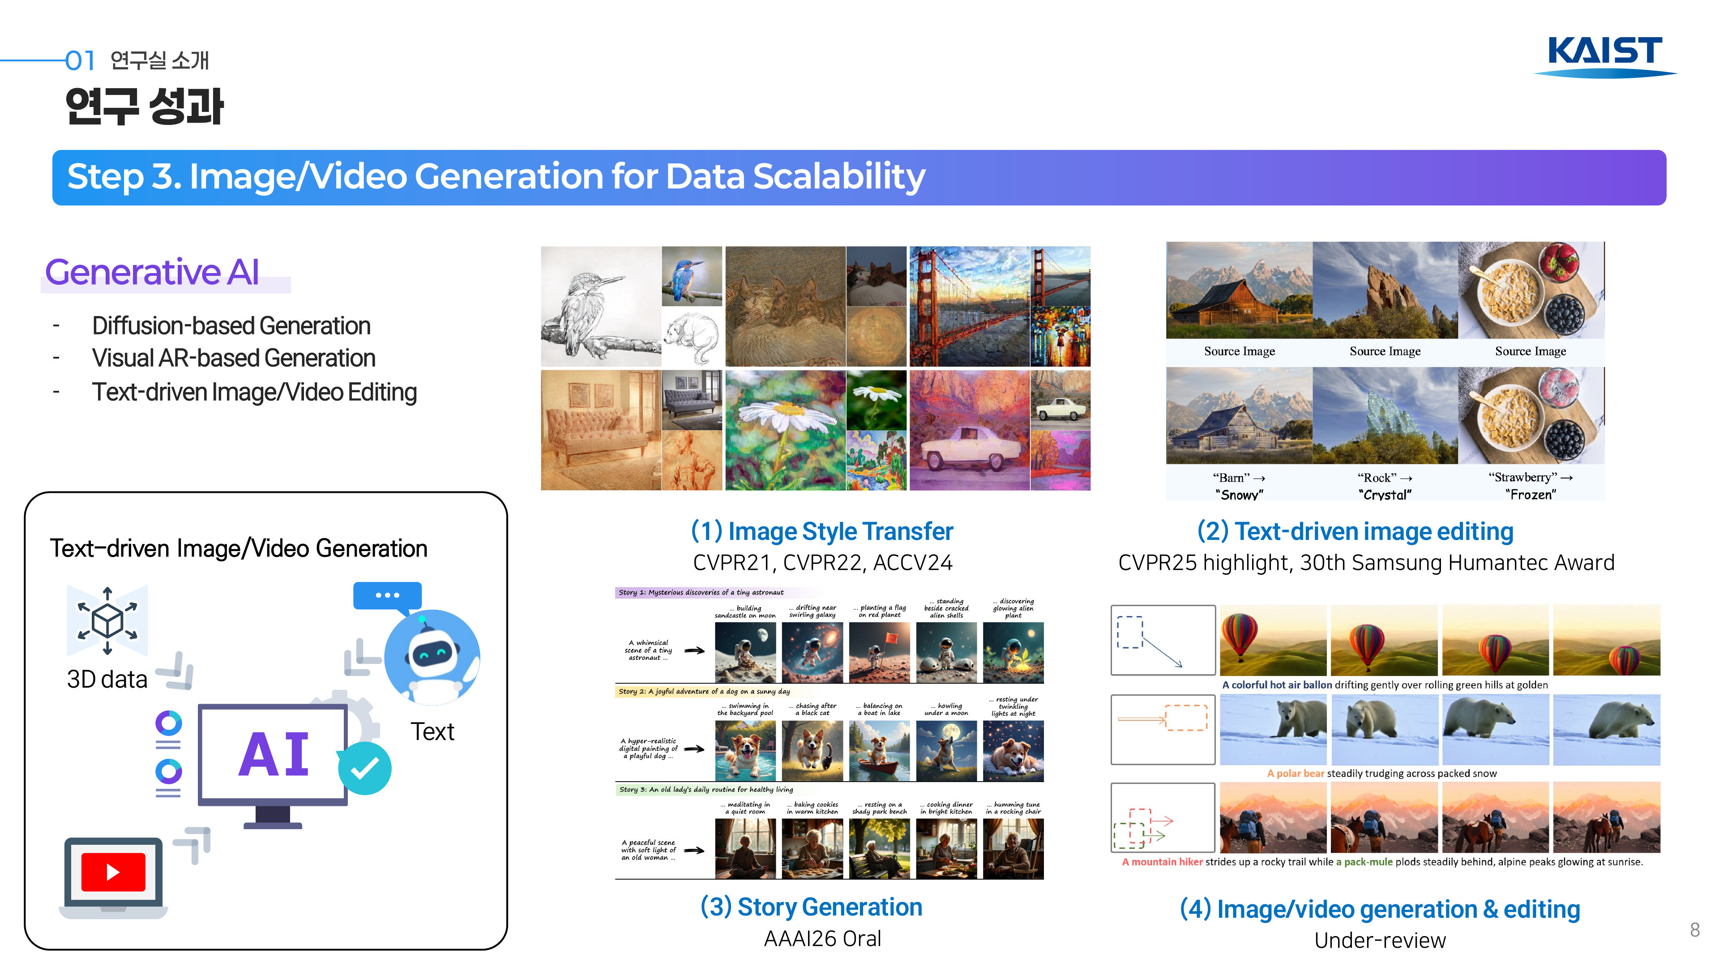Viewport: 1719px width, 967px height.
Task: Click the Generative AI heading
Action: point(152,272)
